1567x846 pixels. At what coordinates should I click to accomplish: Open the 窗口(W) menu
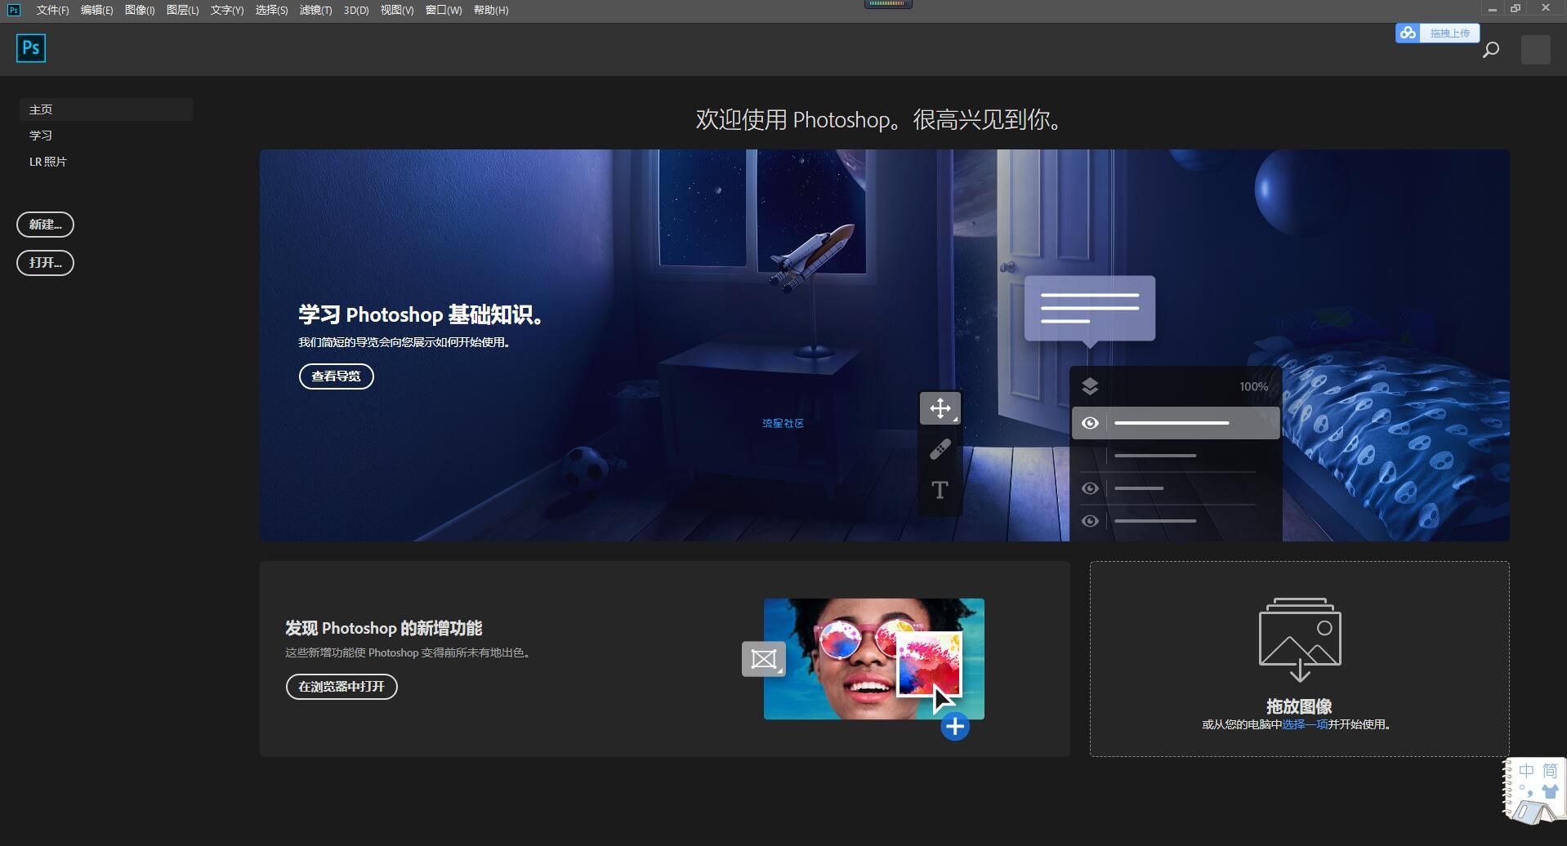click(x=444, y=10)
